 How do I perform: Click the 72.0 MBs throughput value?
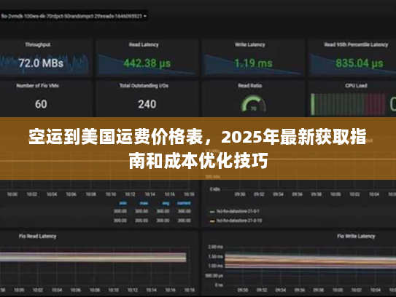tap(41, 63)
